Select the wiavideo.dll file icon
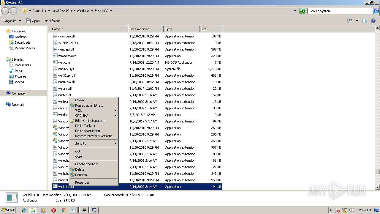Image resolution: width=380 pixels, height=214 pixels. [x=55, y=36]
